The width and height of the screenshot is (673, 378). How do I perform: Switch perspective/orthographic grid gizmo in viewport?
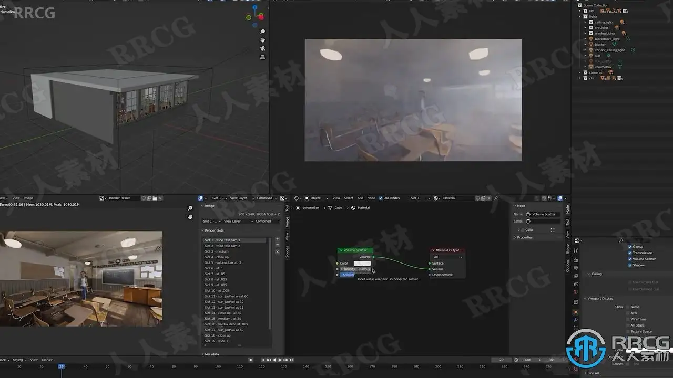coord(263,57)
